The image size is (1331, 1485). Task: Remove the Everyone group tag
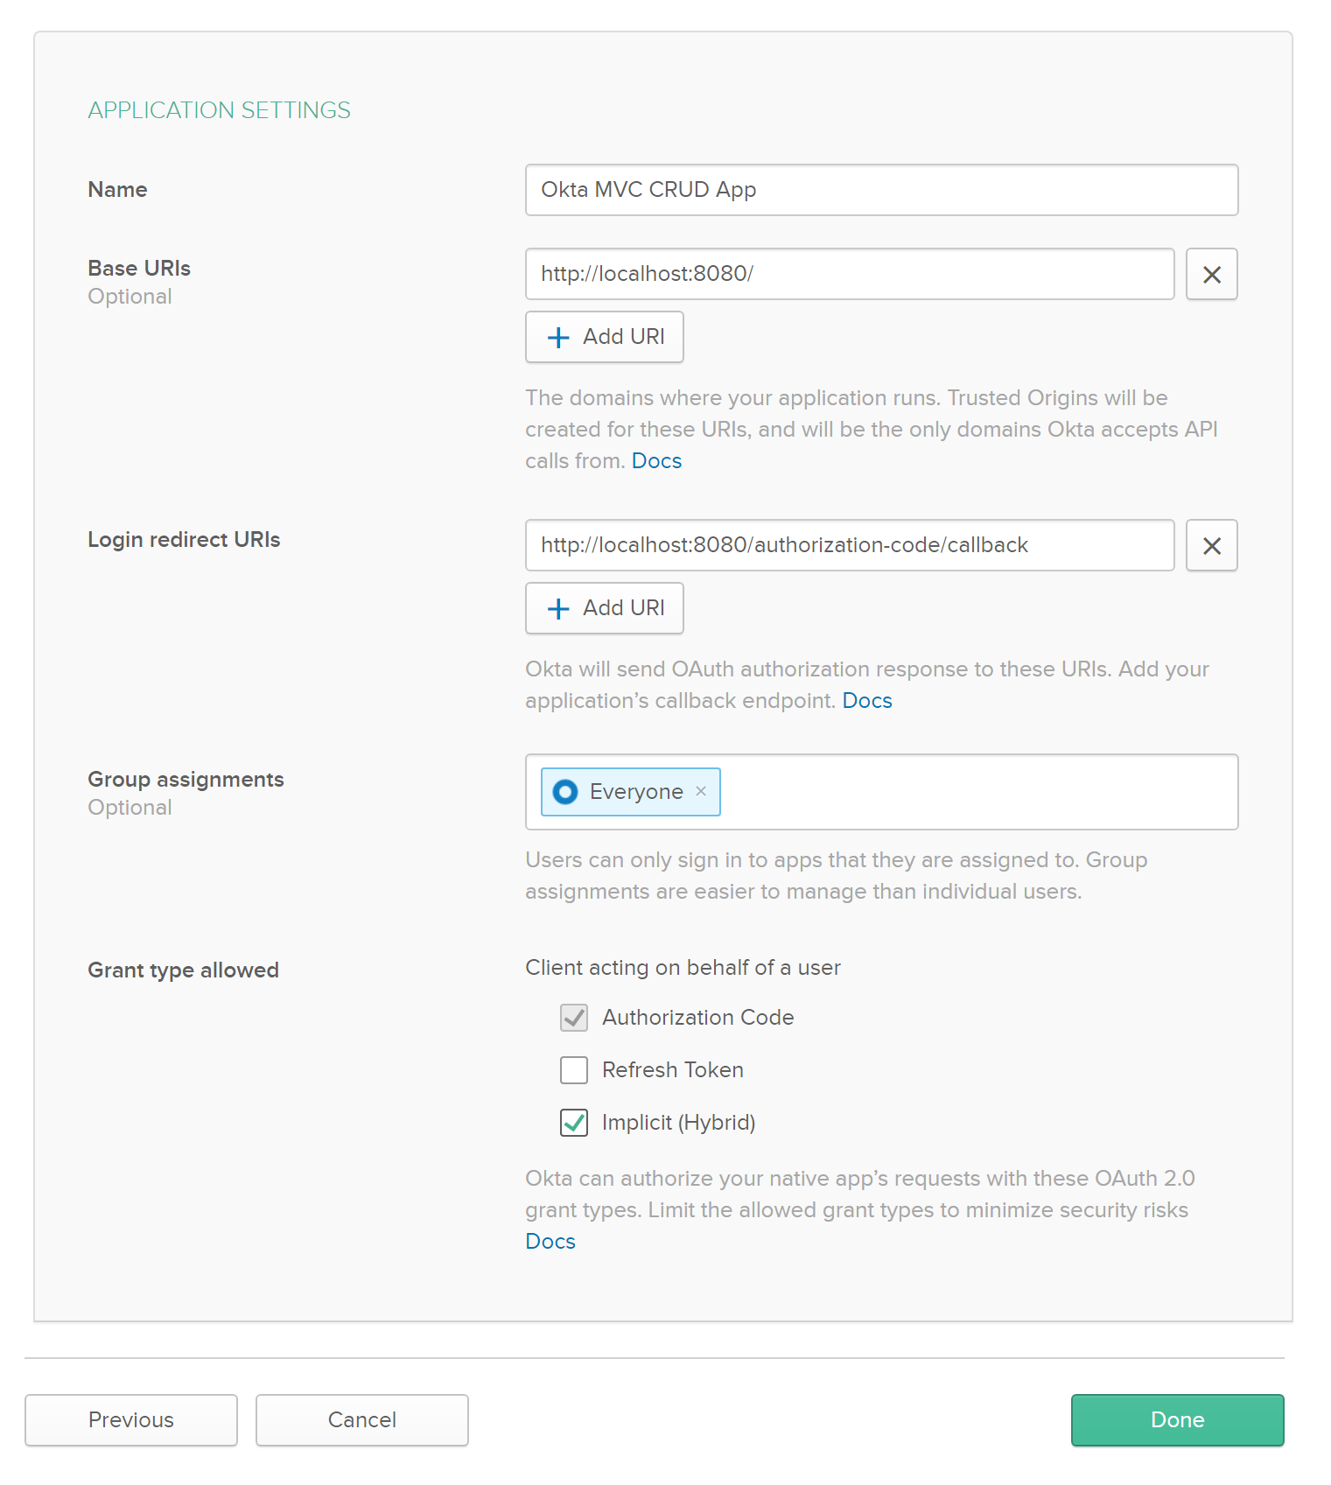coord(701,791)
